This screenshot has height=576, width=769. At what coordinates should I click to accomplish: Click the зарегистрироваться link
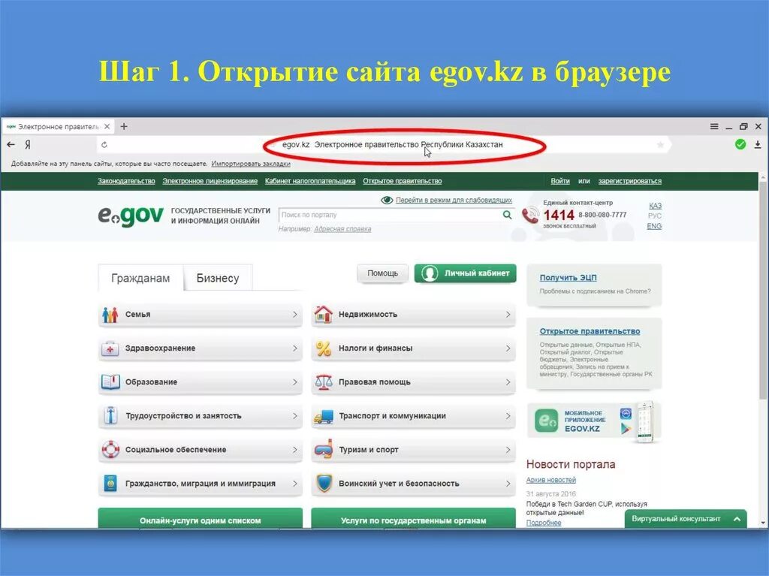coord(630,181)
